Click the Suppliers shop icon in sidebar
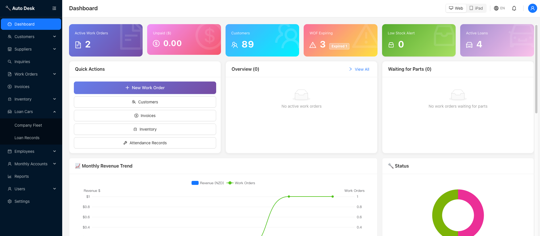The width and height of the screenshot is (540, 236). coord(10,49)
